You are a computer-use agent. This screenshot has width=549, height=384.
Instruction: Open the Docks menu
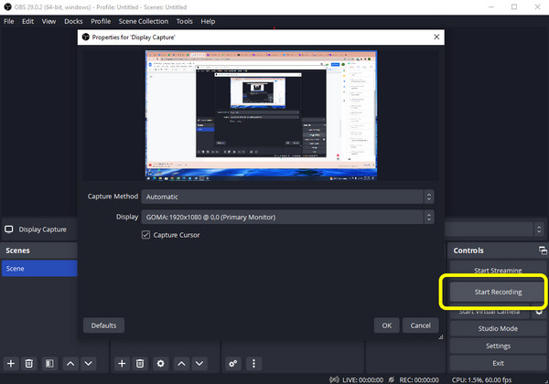click(73, 21)
